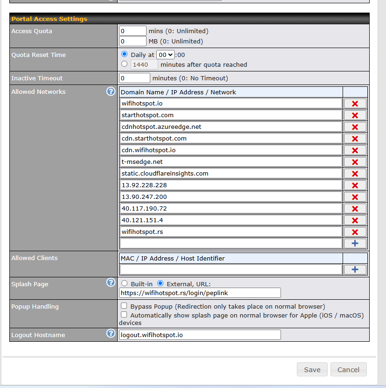Remove wifihotspot.rs from allowed networks

click(355, 232)
